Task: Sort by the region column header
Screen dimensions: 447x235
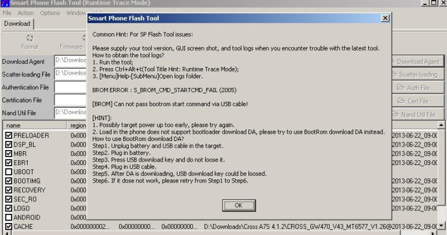Action: pyautogui.click(x=76, y=125)
